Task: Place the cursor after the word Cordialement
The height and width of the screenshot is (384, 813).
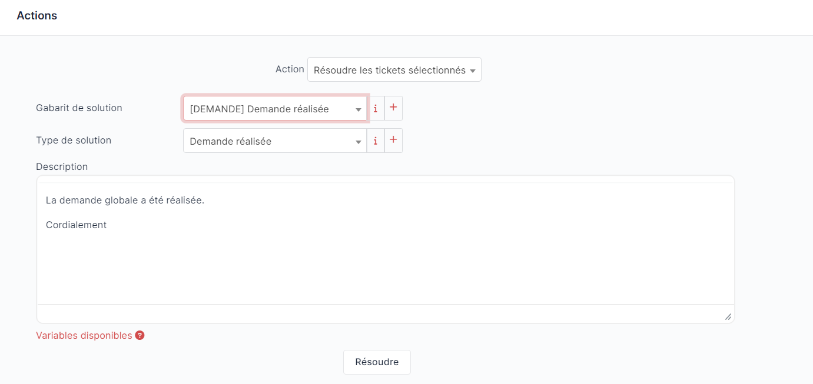Action: (107, 225)
